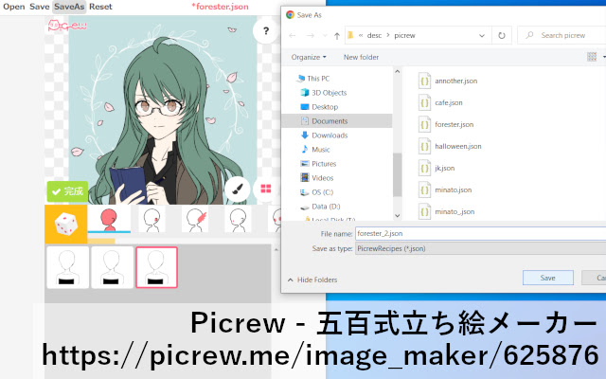
Task: Open the question mark help button
Action: pyautogui.click(x=265, y=30)
